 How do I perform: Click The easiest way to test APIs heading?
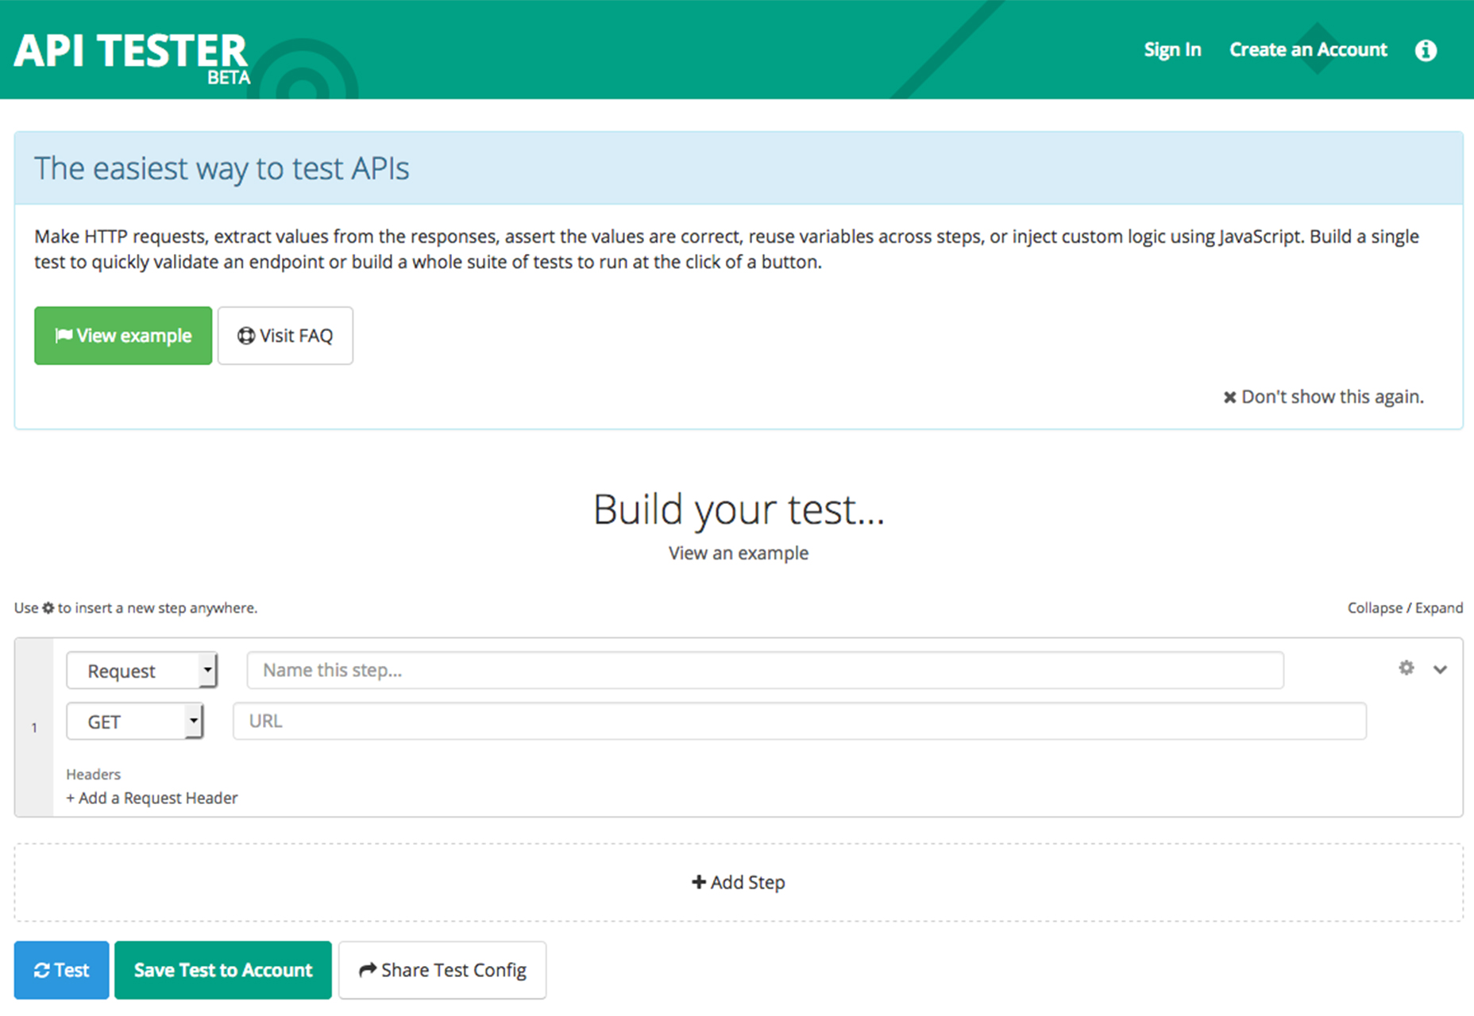pyautogui.click(x=222, y=168)
